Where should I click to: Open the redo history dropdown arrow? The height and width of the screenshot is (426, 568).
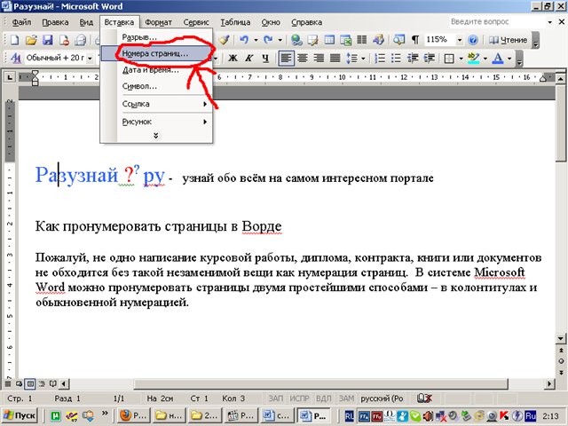[280, 40]
